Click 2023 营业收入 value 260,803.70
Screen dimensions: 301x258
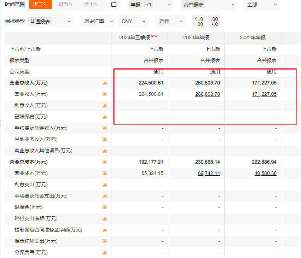pyautogui.click(x=207, y=94)
